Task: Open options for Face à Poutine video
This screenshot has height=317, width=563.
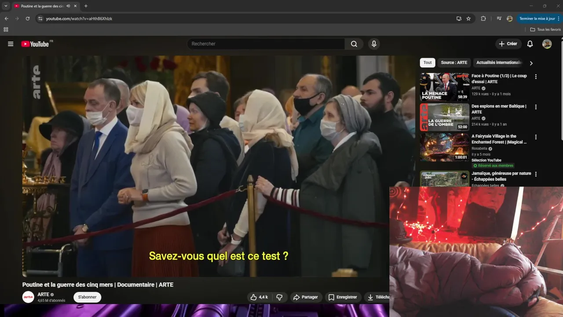Action: click(x=536, y=77)
